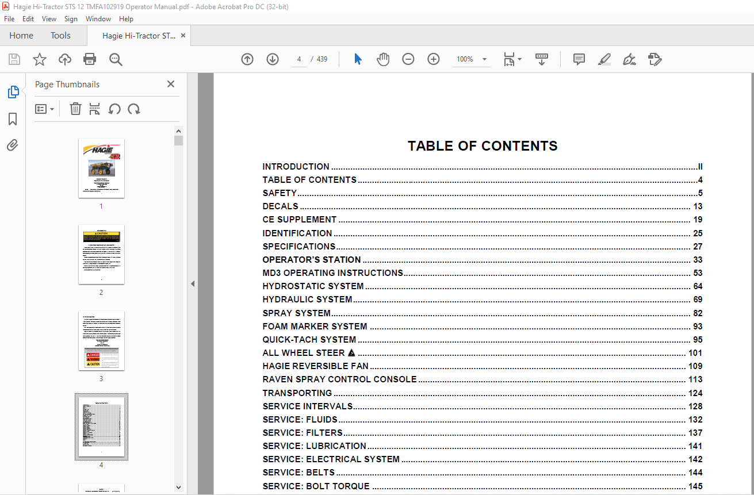Open the File menu
Image resolution: width=754 pixels, height=495 pixels.
(9, 19)
